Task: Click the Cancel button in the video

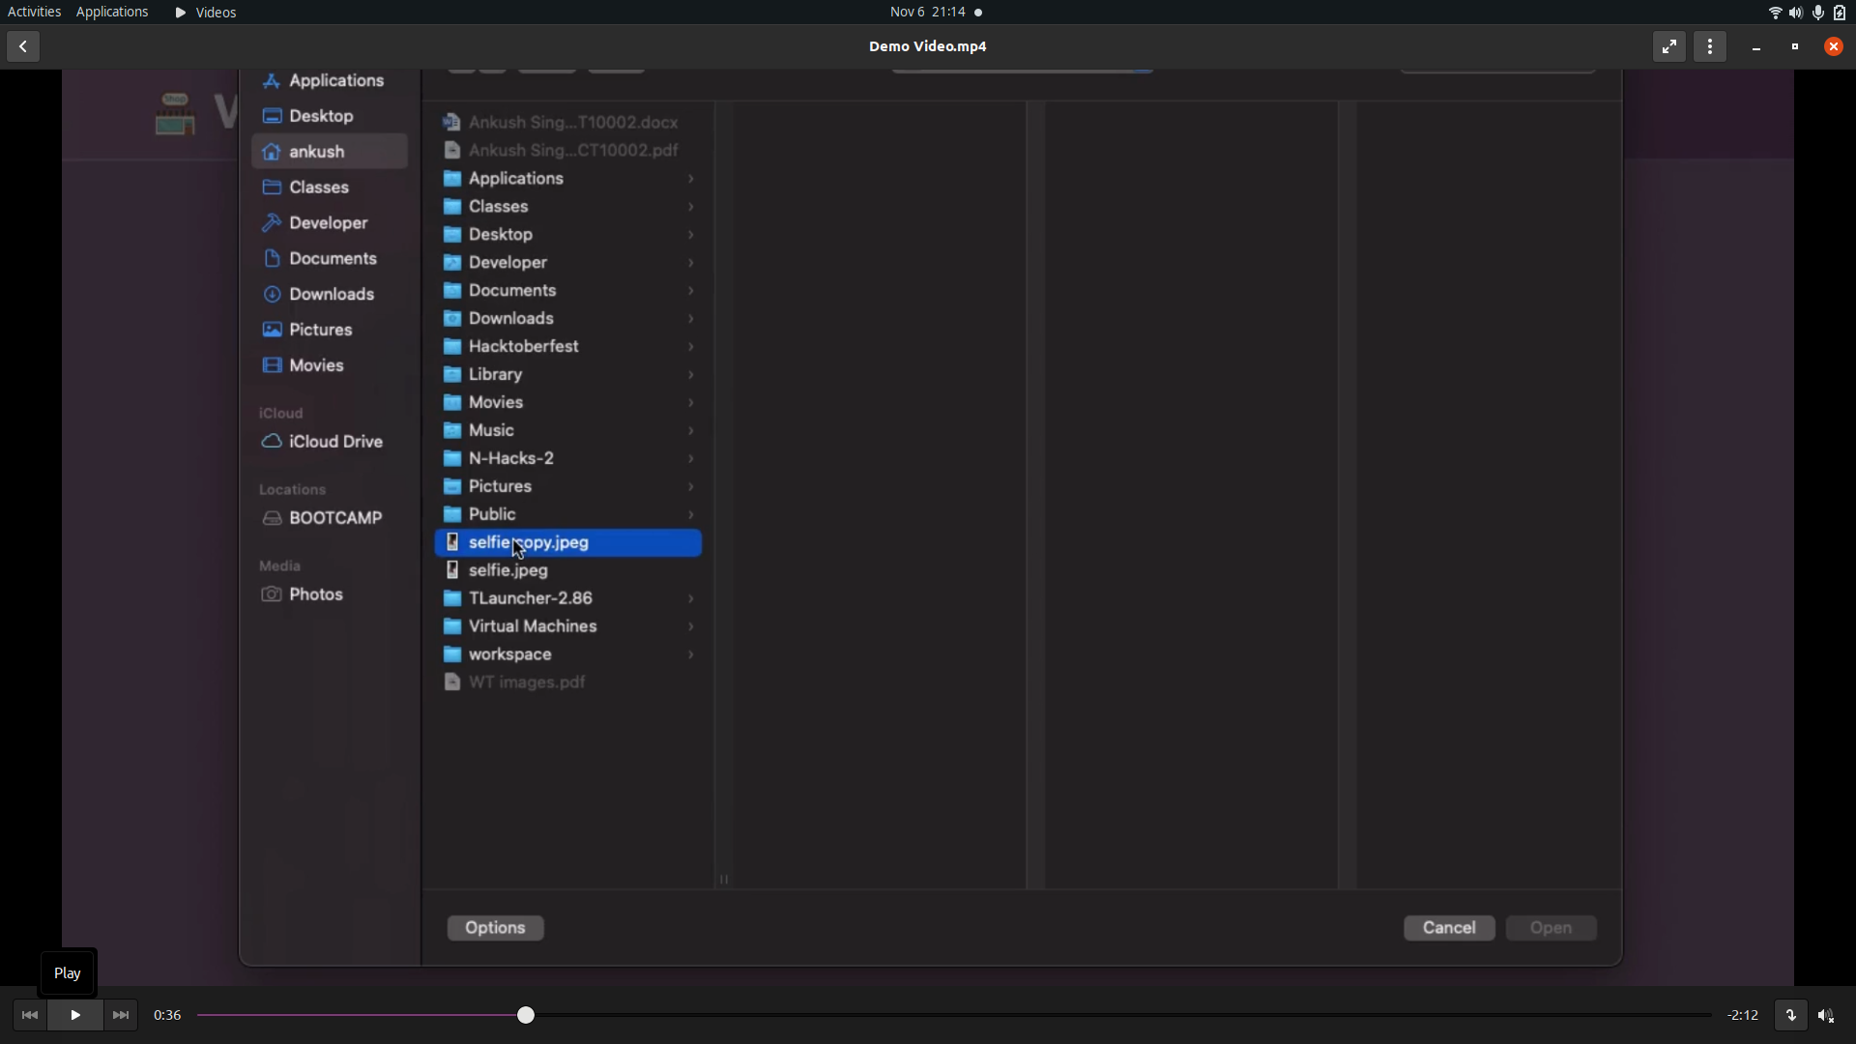Action: (x=1448, y=928)
